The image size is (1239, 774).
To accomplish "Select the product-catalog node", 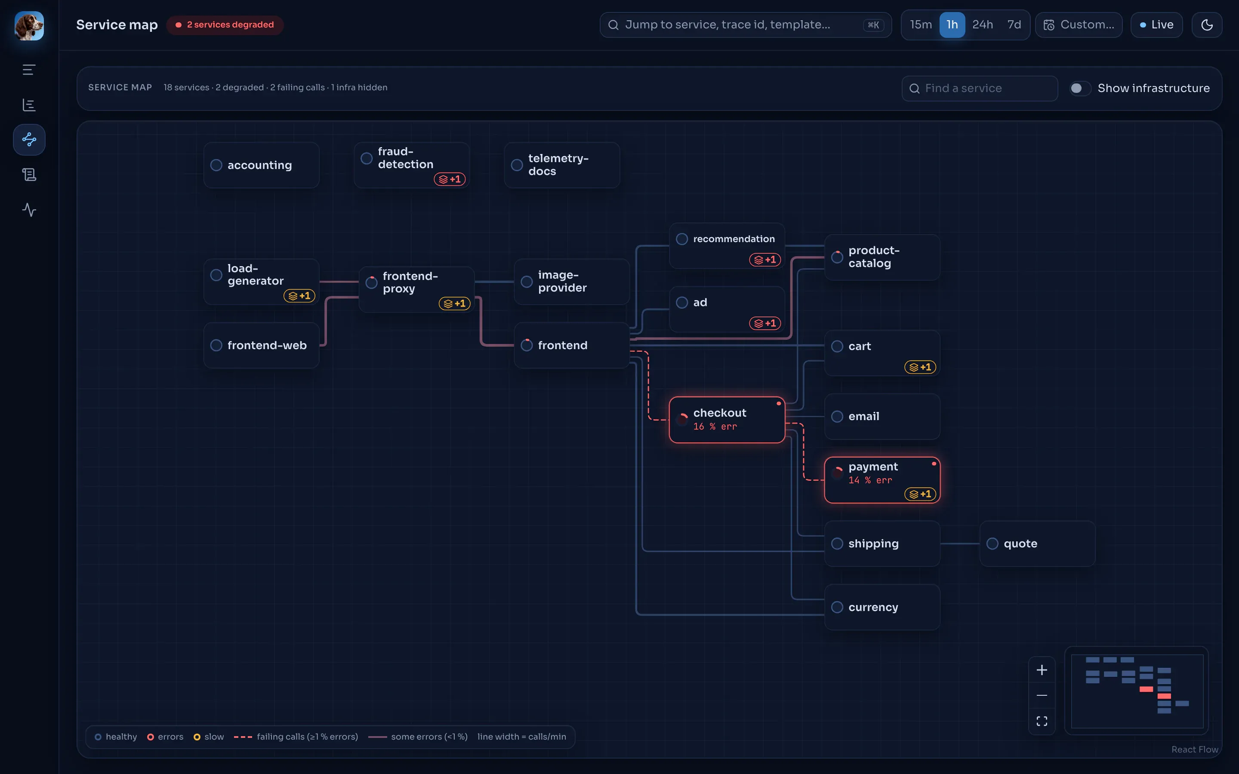I will pos(881,257).
